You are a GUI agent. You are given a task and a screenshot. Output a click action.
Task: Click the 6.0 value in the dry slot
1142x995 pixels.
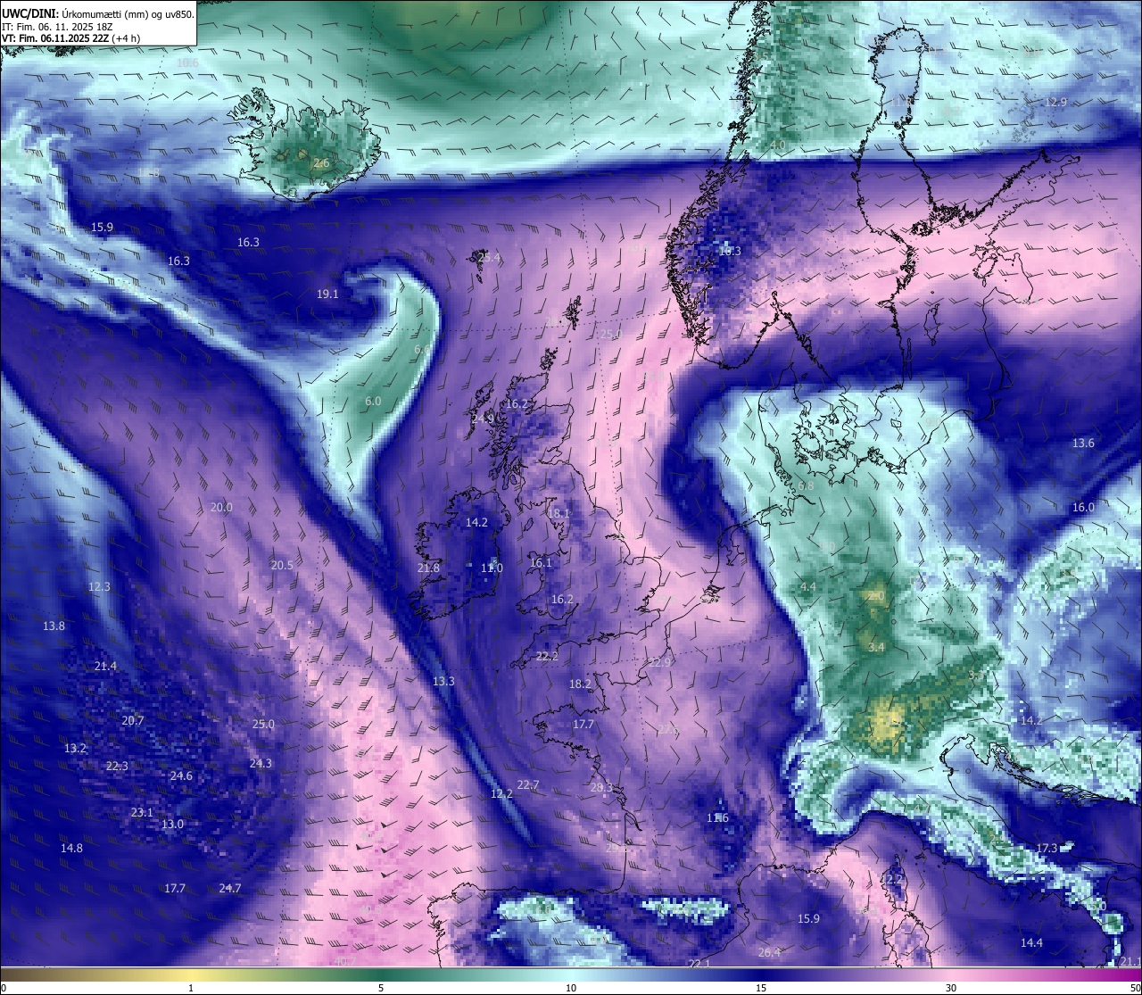[373, 402]
